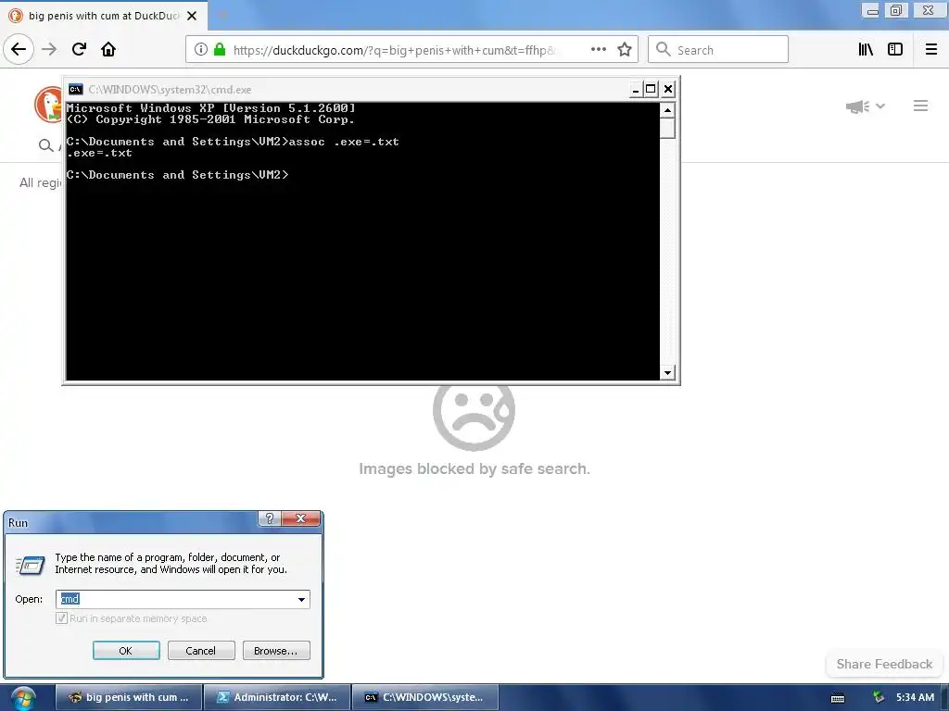Close the DuckDuckGo browser tab

tap(192, 16)
